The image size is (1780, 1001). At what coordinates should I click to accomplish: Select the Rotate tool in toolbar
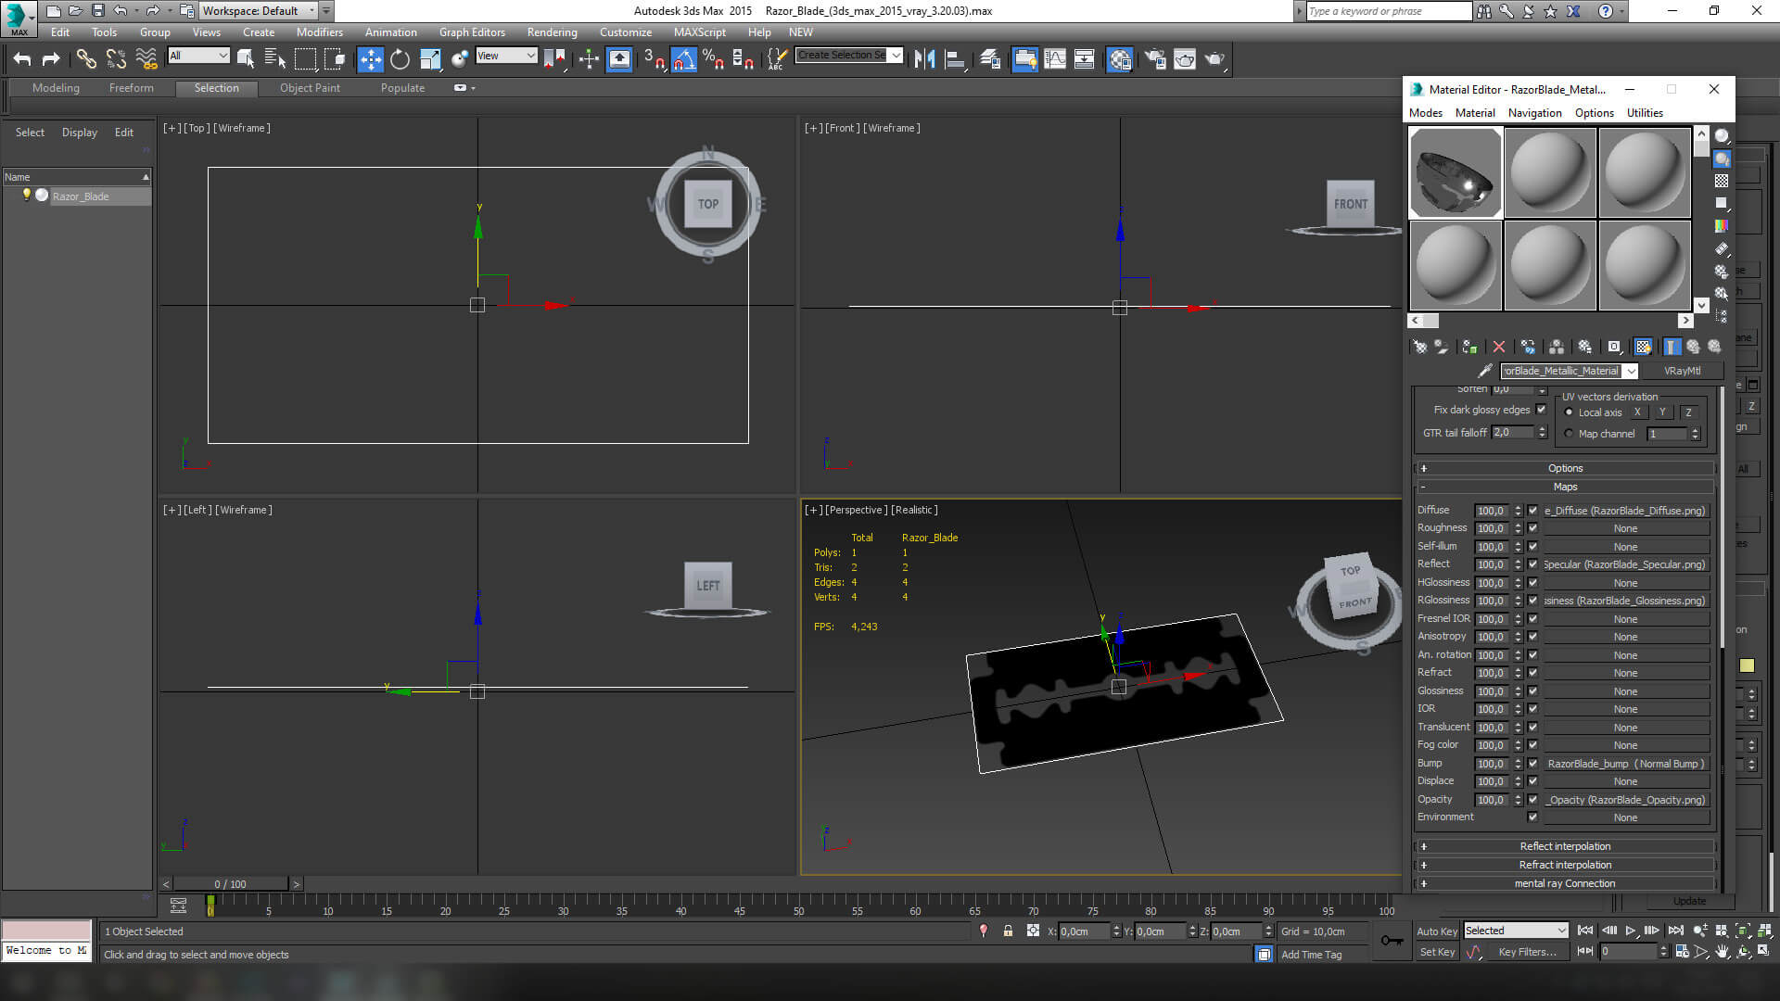pos(400,59)
